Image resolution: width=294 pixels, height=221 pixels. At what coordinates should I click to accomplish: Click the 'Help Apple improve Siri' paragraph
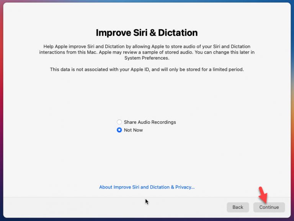(147, 52)
